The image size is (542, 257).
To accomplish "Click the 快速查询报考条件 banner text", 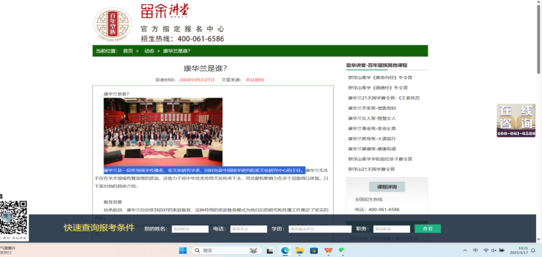I will 99,228.
